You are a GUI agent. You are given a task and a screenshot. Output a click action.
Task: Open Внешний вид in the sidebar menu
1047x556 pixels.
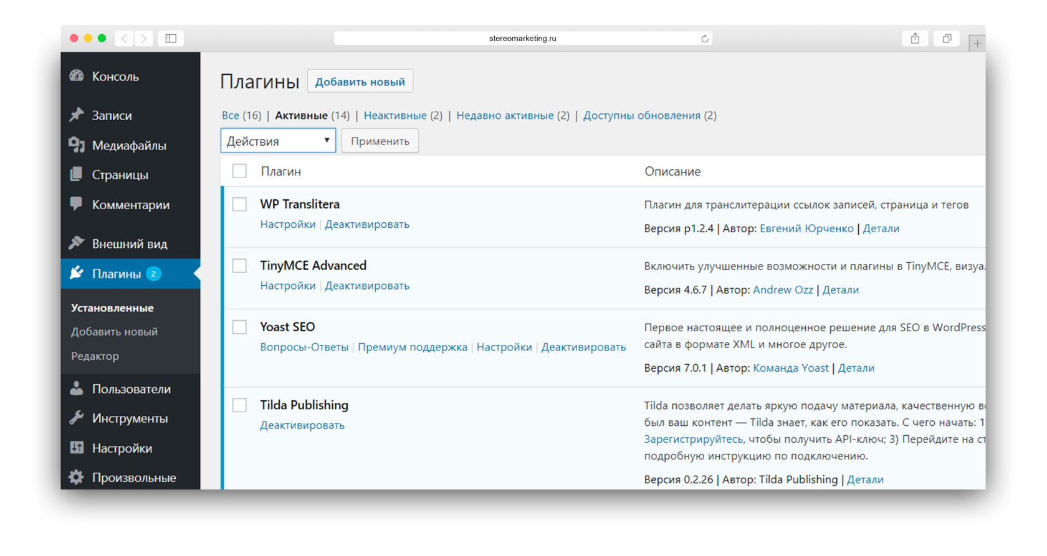click(130, 243)
